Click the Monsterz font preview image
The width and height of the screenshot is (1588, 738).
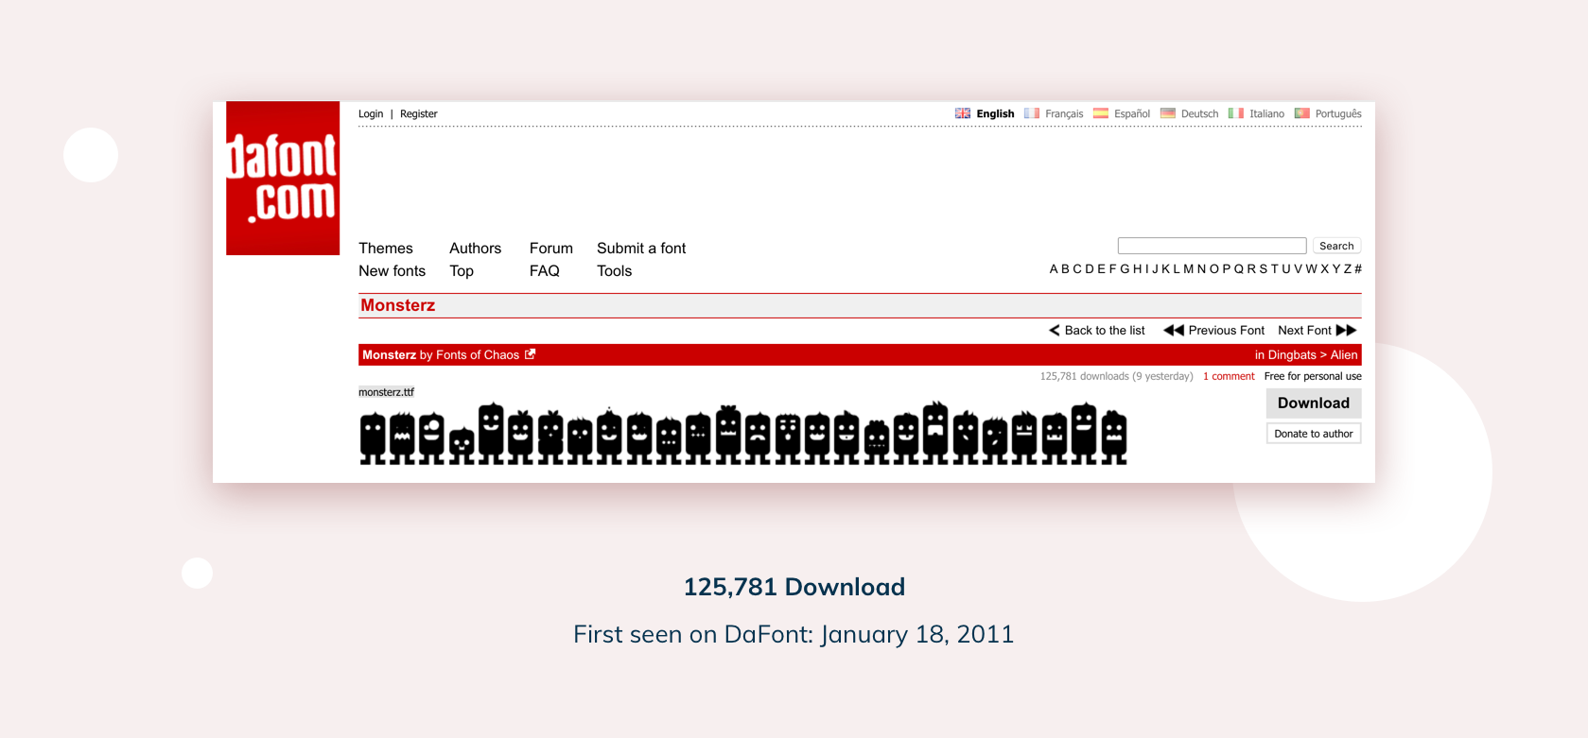click(743, 434)
